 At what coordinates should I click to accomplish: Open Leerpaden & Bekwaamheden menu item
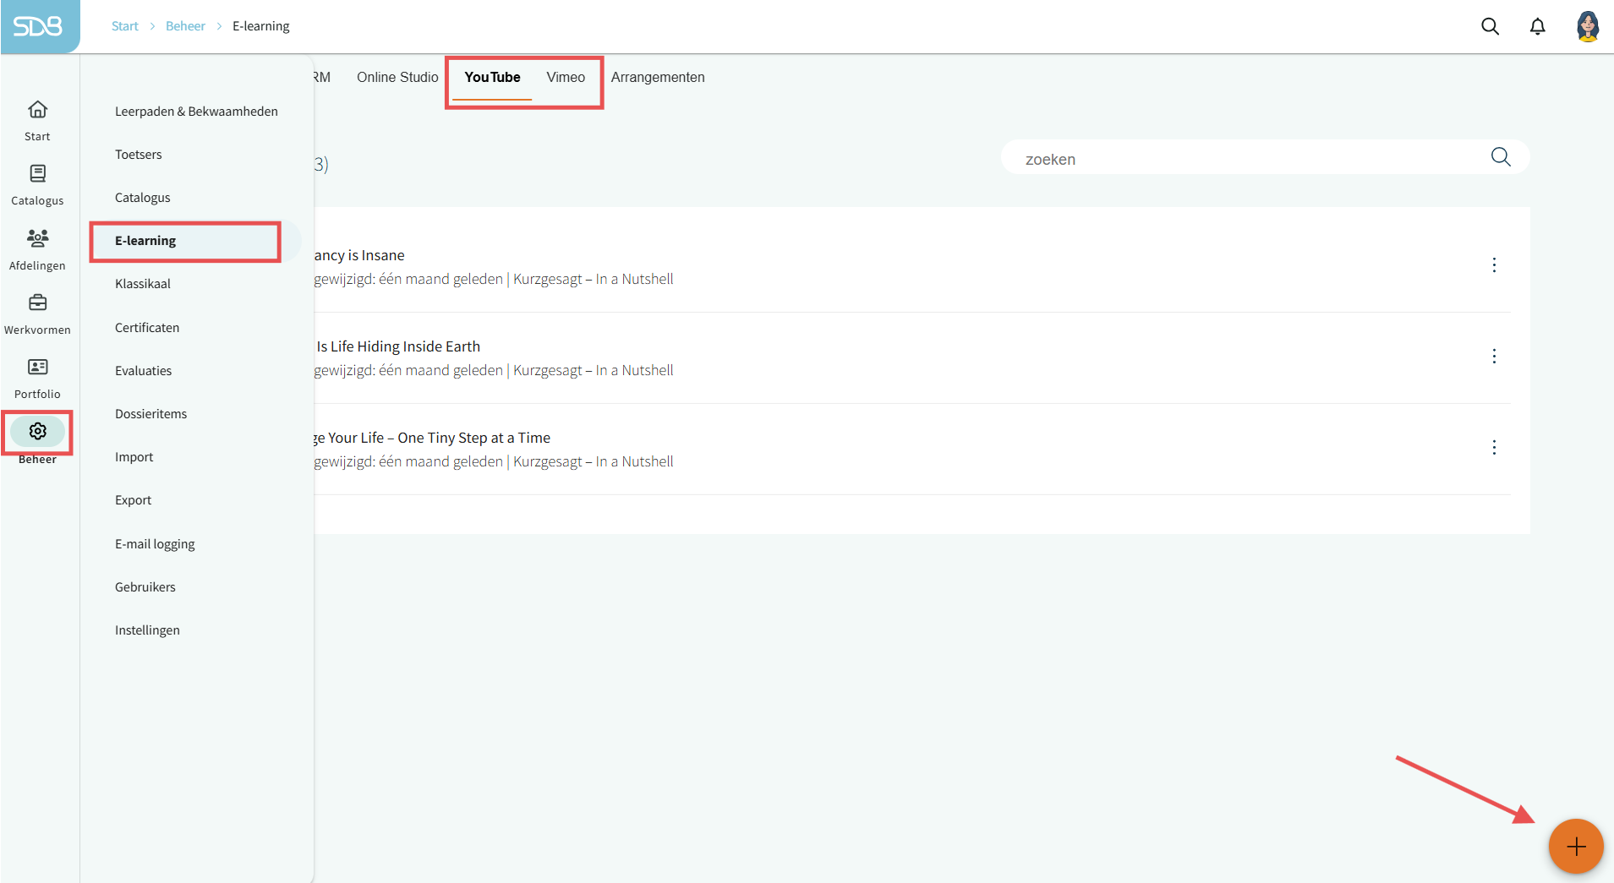196,112
